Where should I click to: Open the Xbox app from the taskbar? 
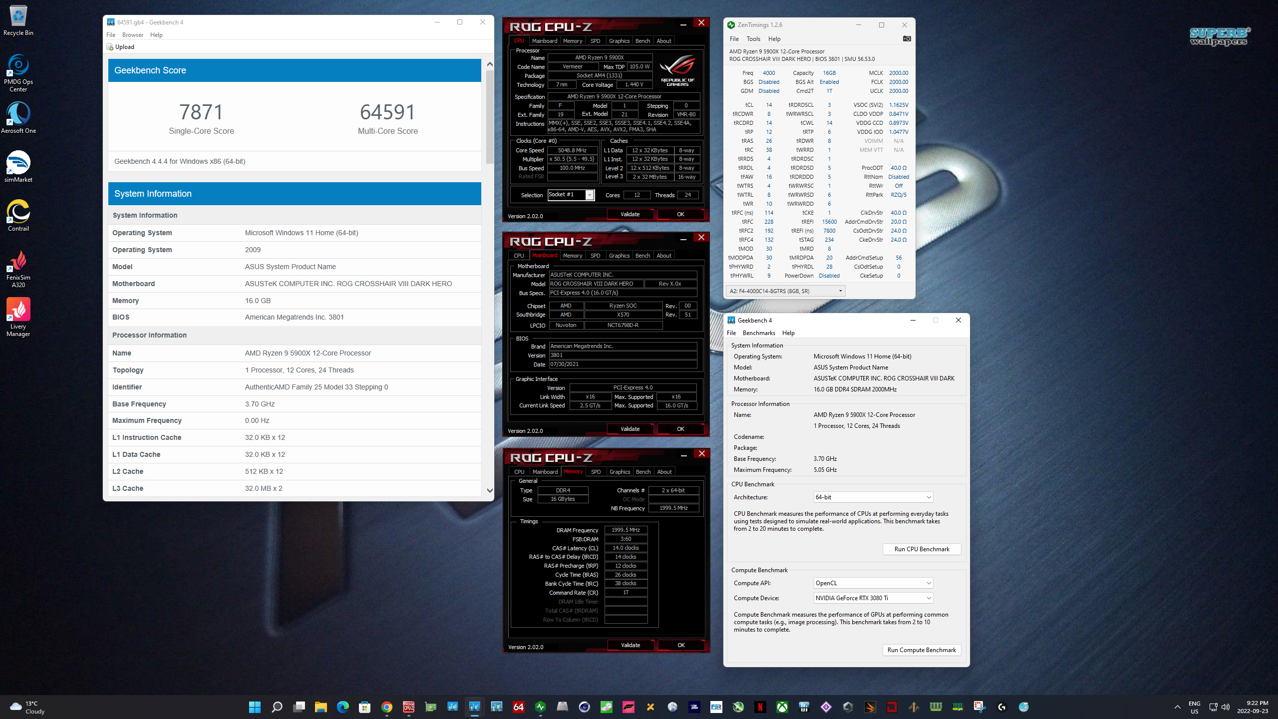782,707
